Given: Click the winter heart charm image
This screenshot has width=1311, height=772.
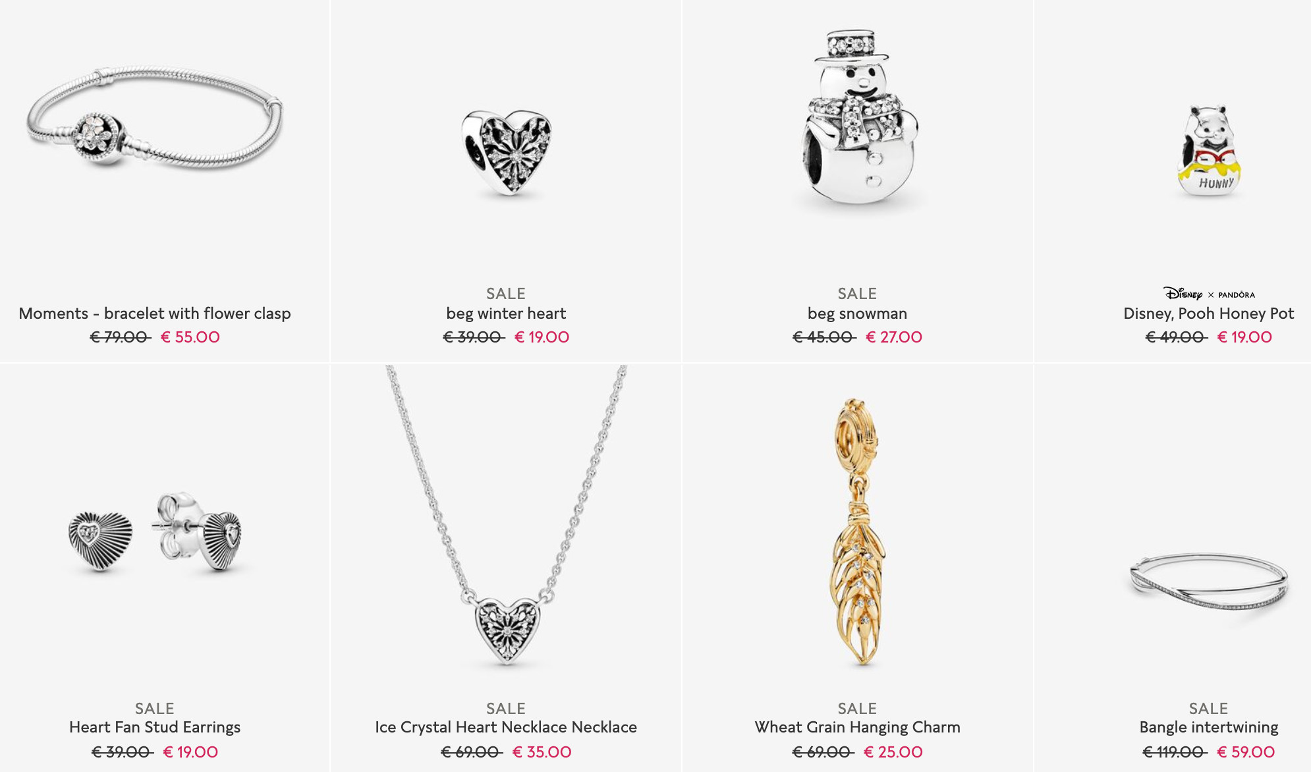Looking at the screenshot, I should [x=506, y=153].
